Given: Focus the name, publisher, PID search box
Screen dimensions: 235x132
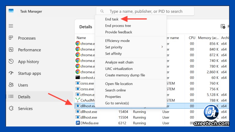Looking at the screenshot, I should [145, 11].
